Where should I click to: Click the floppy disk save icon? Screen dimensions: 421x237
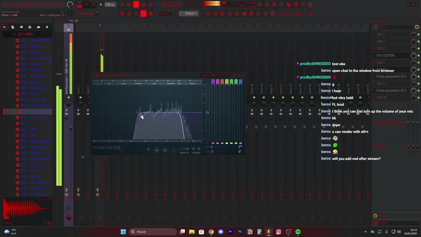click(288, 5)
